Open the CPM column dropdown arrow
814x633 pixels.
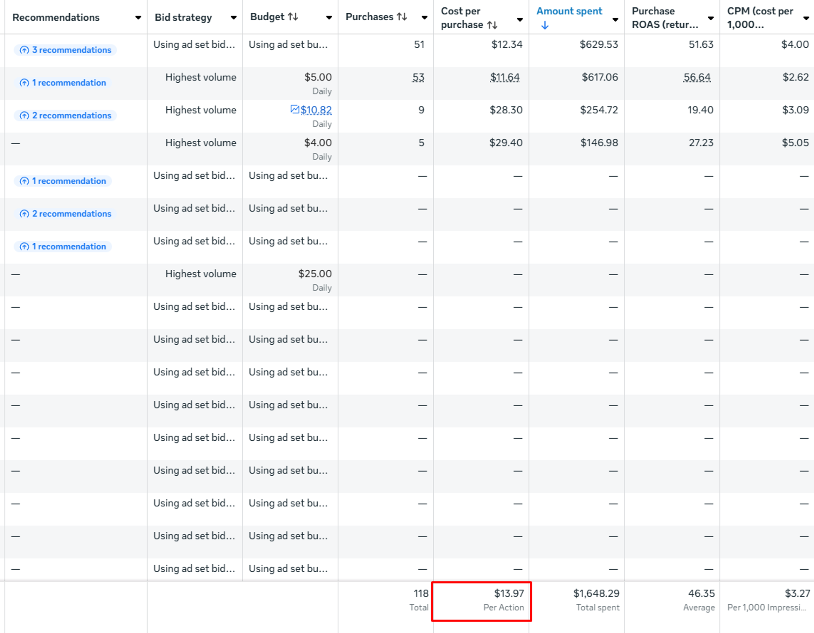tap(806, 18)
